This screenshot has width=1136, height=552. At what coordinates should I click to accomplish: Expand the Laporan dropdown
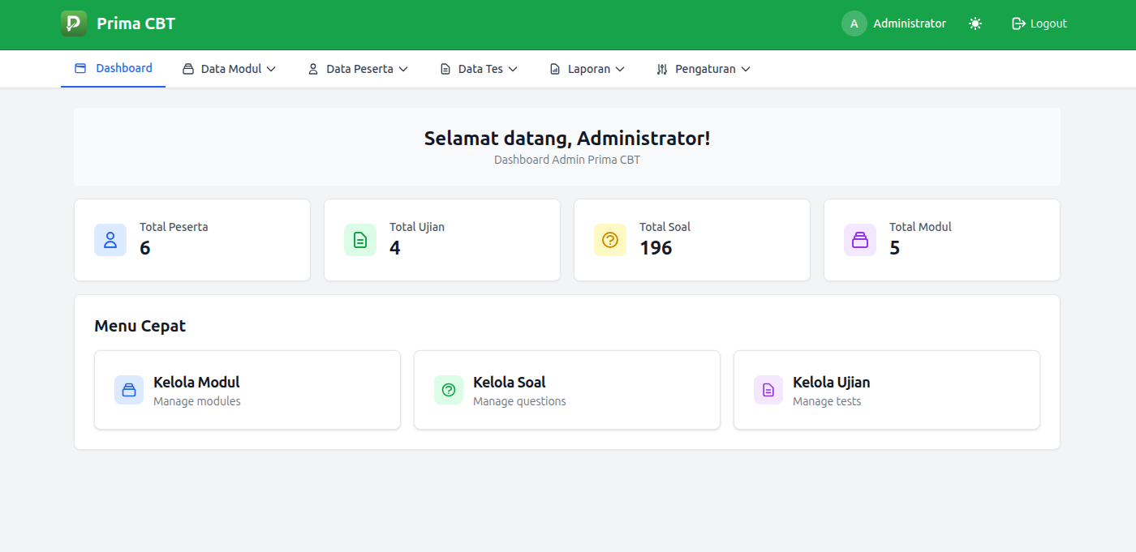[587, 69]
